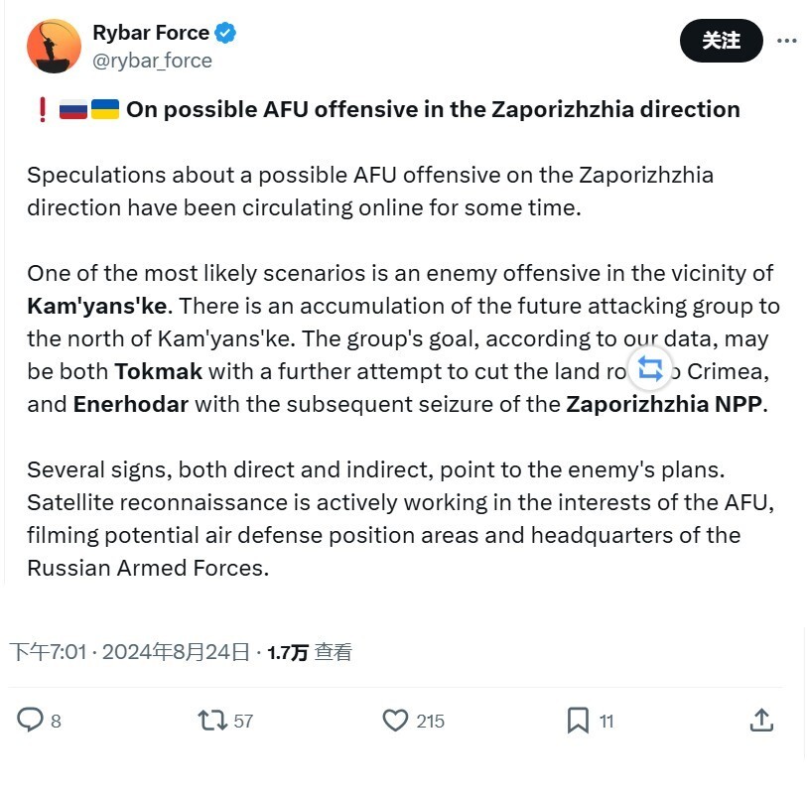Repost this tweet using the retweet icon

pyautogui.click(x=212, y=720)
